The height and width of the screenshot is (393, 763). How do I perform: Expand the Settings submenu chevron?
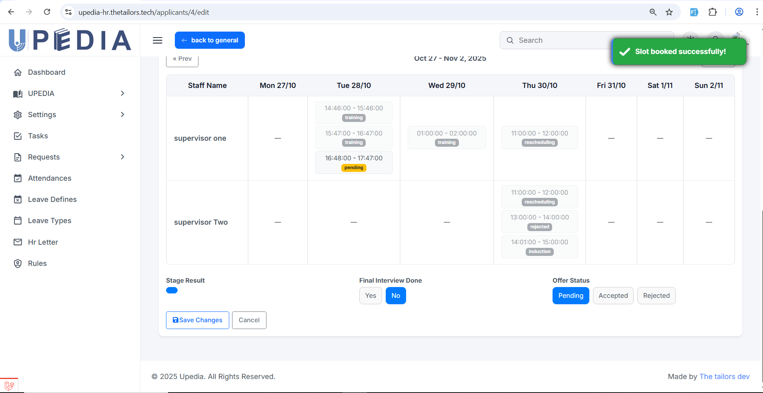pos(122,115)
